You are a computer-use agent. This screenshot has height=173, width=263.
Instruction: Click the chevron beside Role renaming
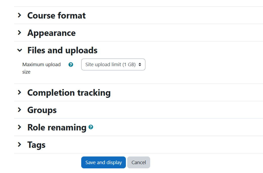19,127
